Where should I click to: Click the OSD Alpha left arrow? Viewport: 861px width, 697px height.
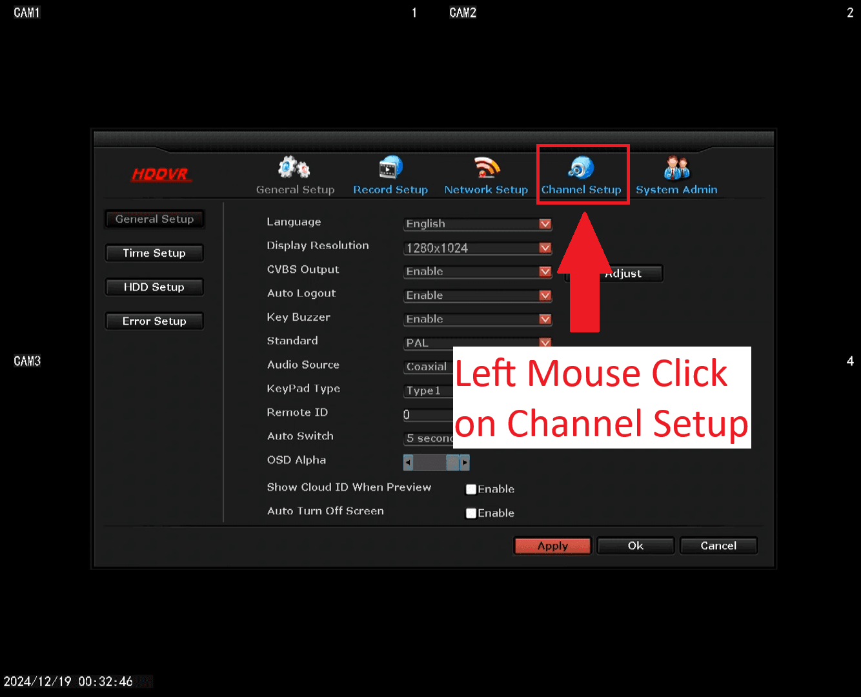tap(408, 462)
